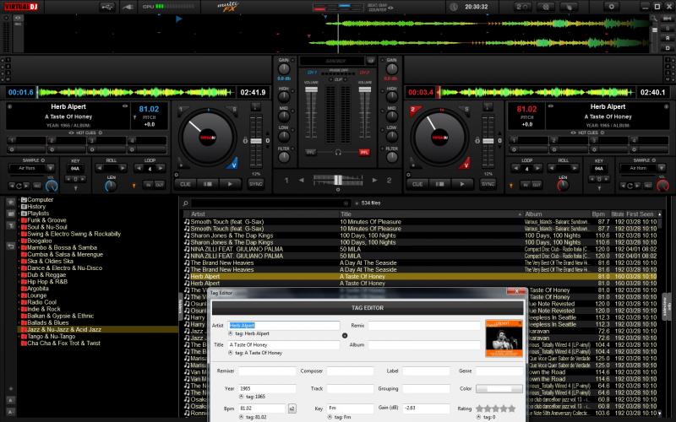Select the 'tag: A Taste Of Honey' radio
Image resolution: width=676 pixels, height=422 pixels.
[231, 353]
